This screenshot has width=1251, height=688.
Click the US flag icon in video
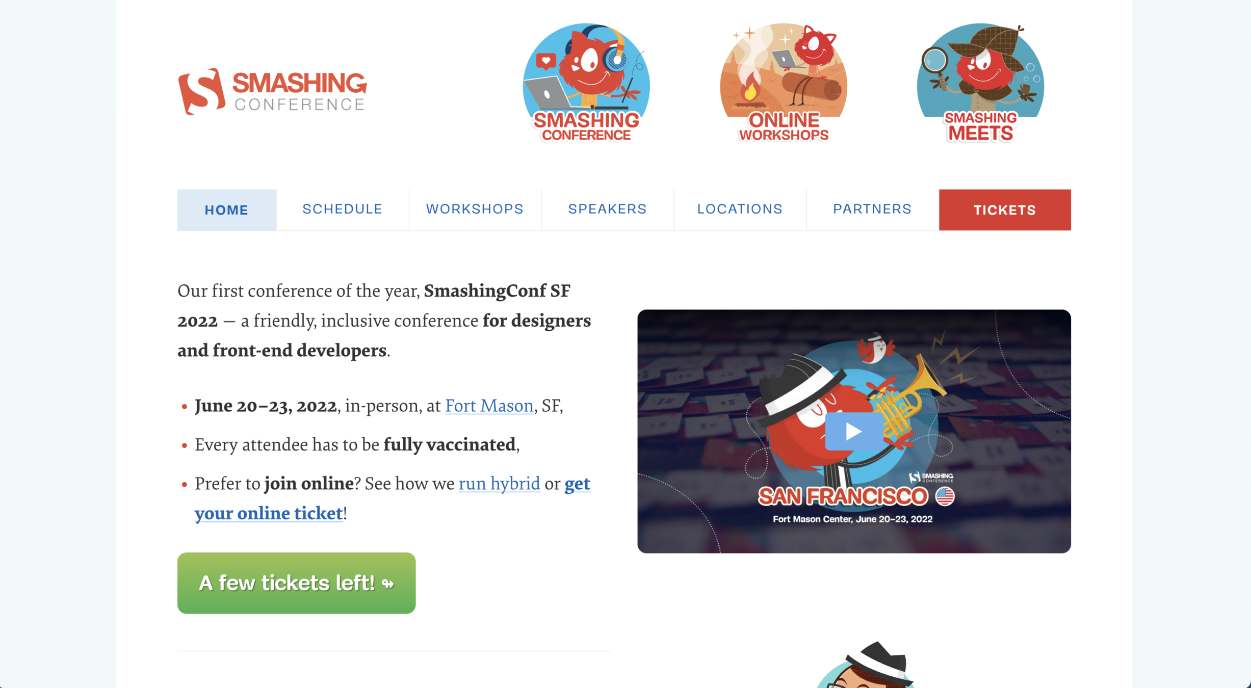945,496
